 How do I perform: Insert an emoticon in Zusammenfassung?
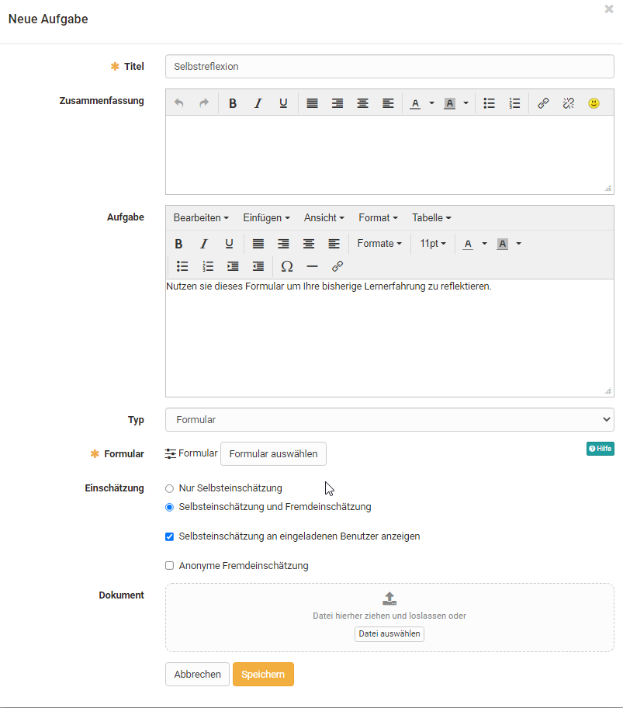click(594, 102)
